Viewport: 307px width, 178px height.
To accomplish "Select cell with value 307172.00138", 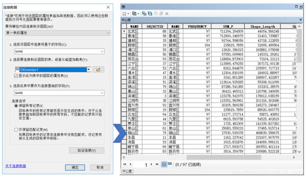I will (x=263, y=64).
